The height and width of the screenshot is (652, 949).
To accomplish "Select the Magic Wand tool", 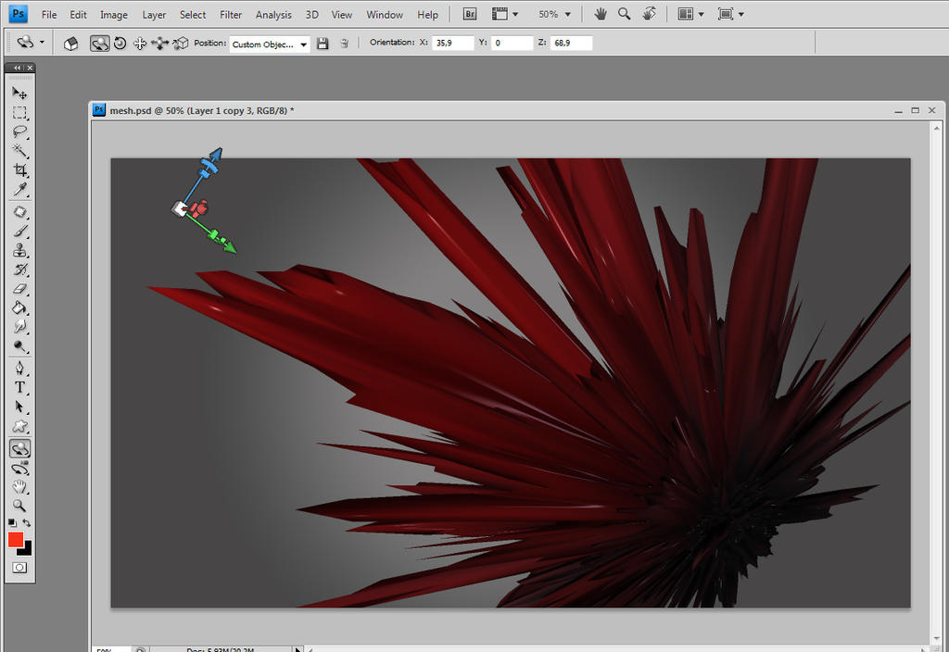I will (19, 151).
